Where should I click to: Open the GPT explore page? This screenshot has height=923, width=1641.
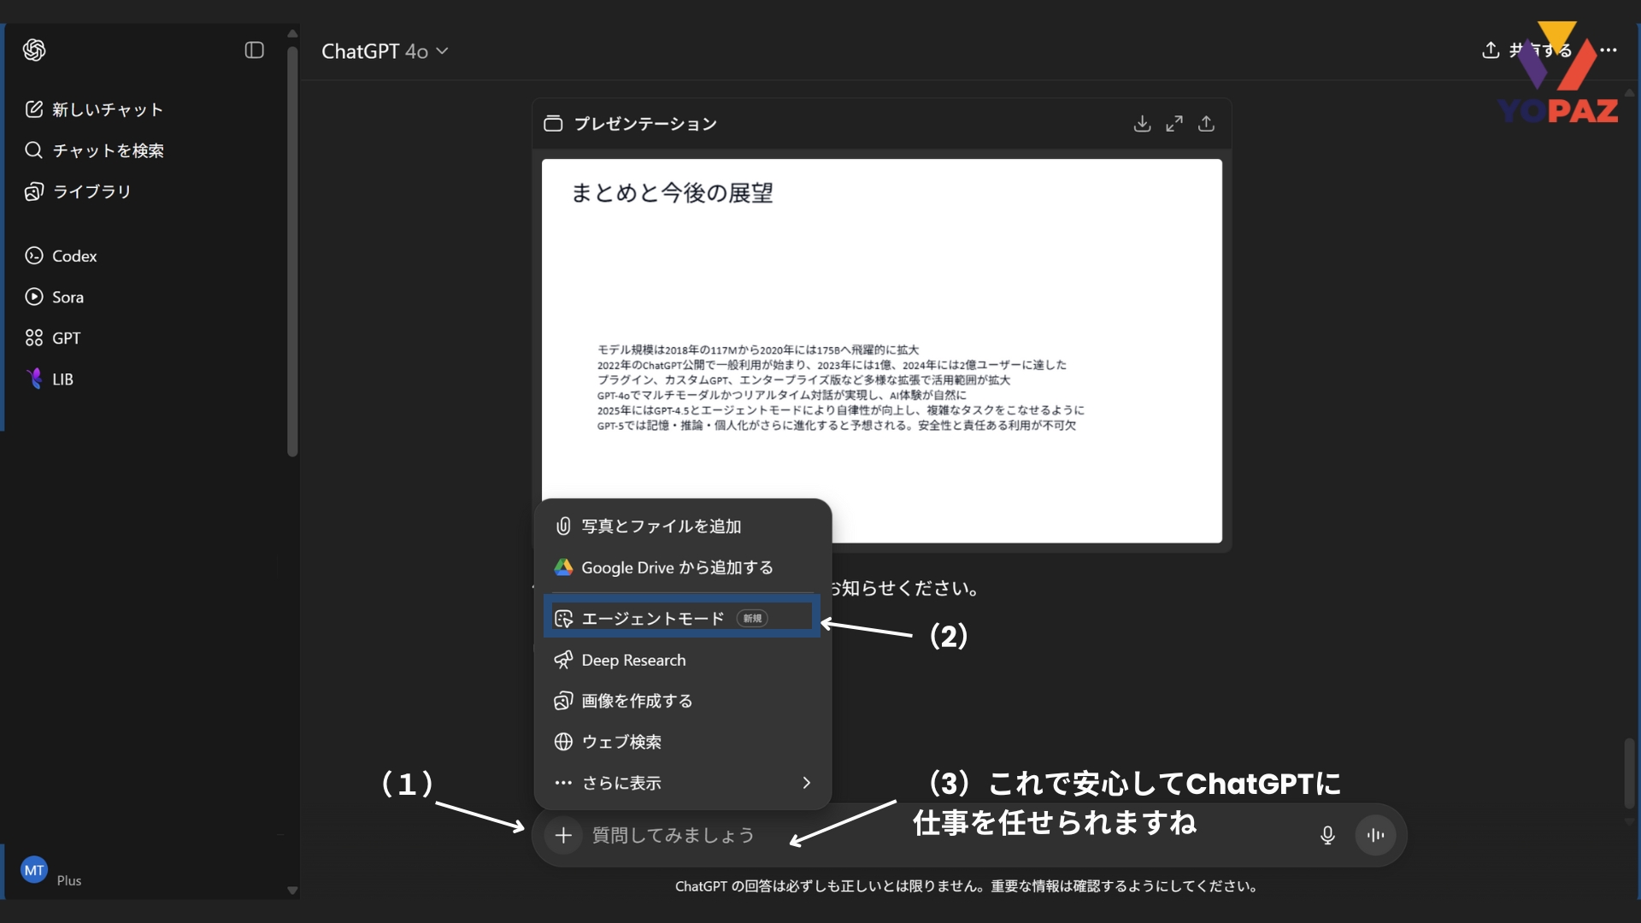(53, 338)
